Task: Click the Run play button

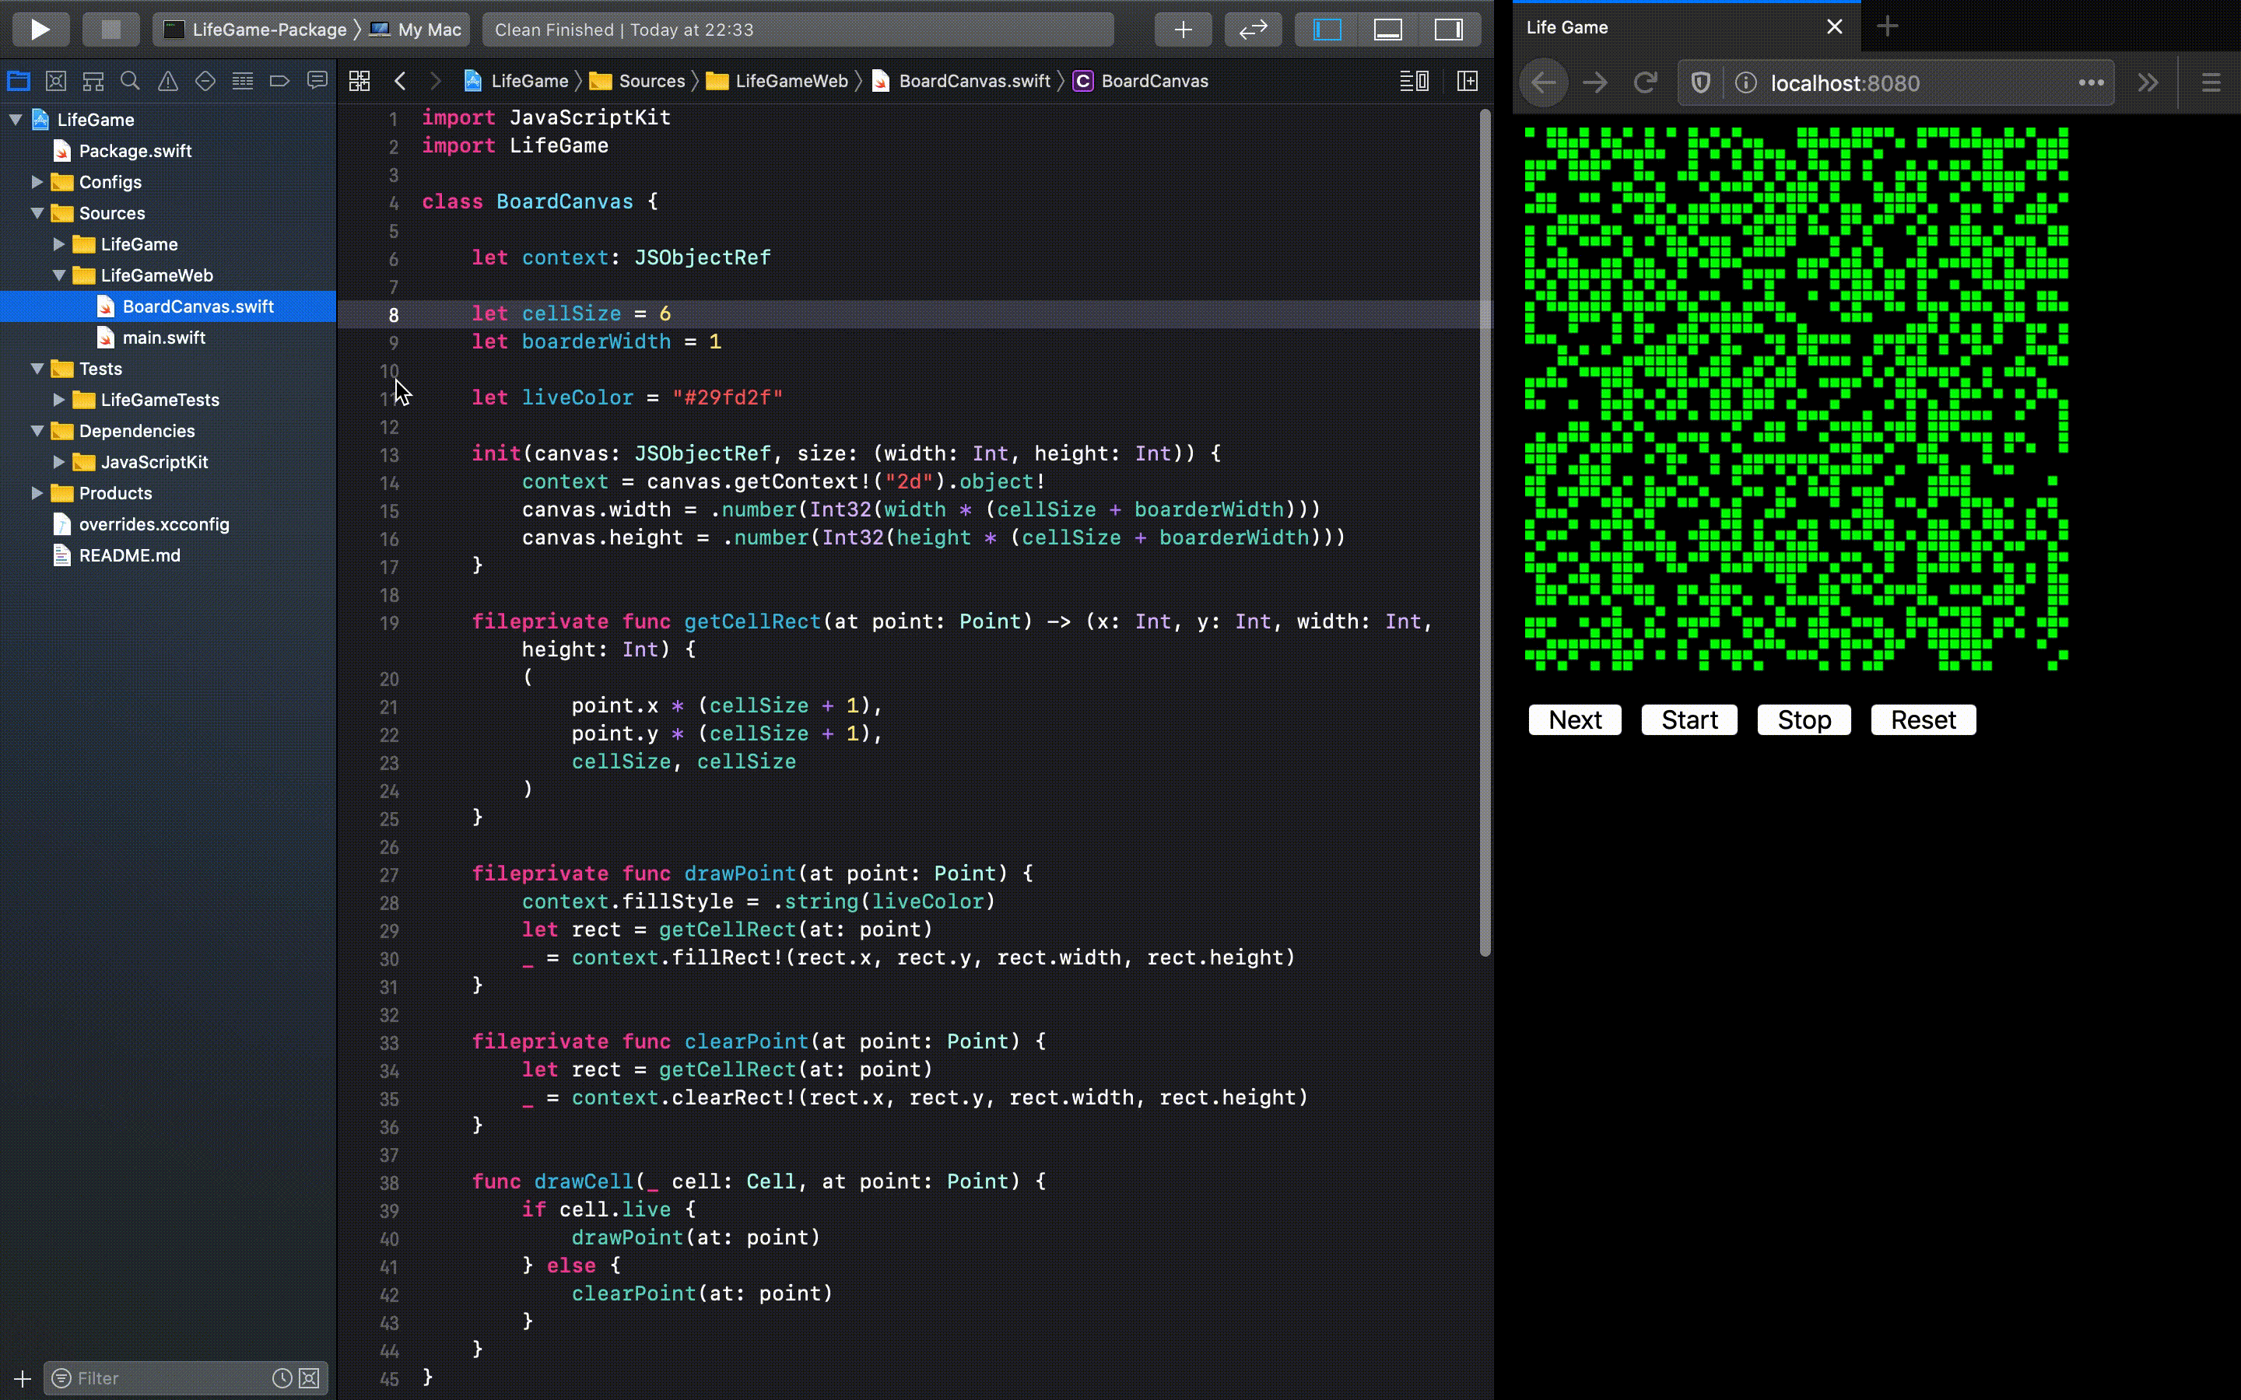Action: pos(40,30)
